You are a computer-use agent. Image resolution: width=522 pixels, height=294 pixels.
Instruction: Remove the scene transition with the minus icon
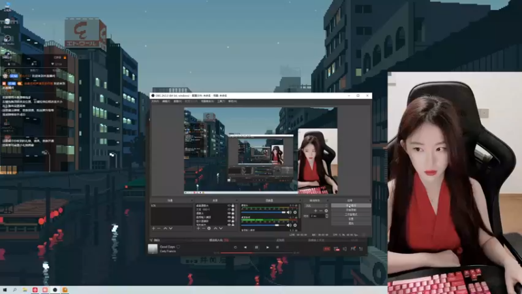click(x=321, y=210)
